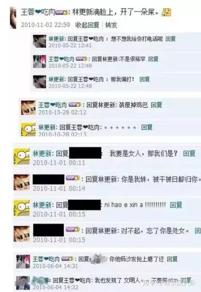Open the yellow cartoon avatar at 02:13

click(x=28, y=129)
